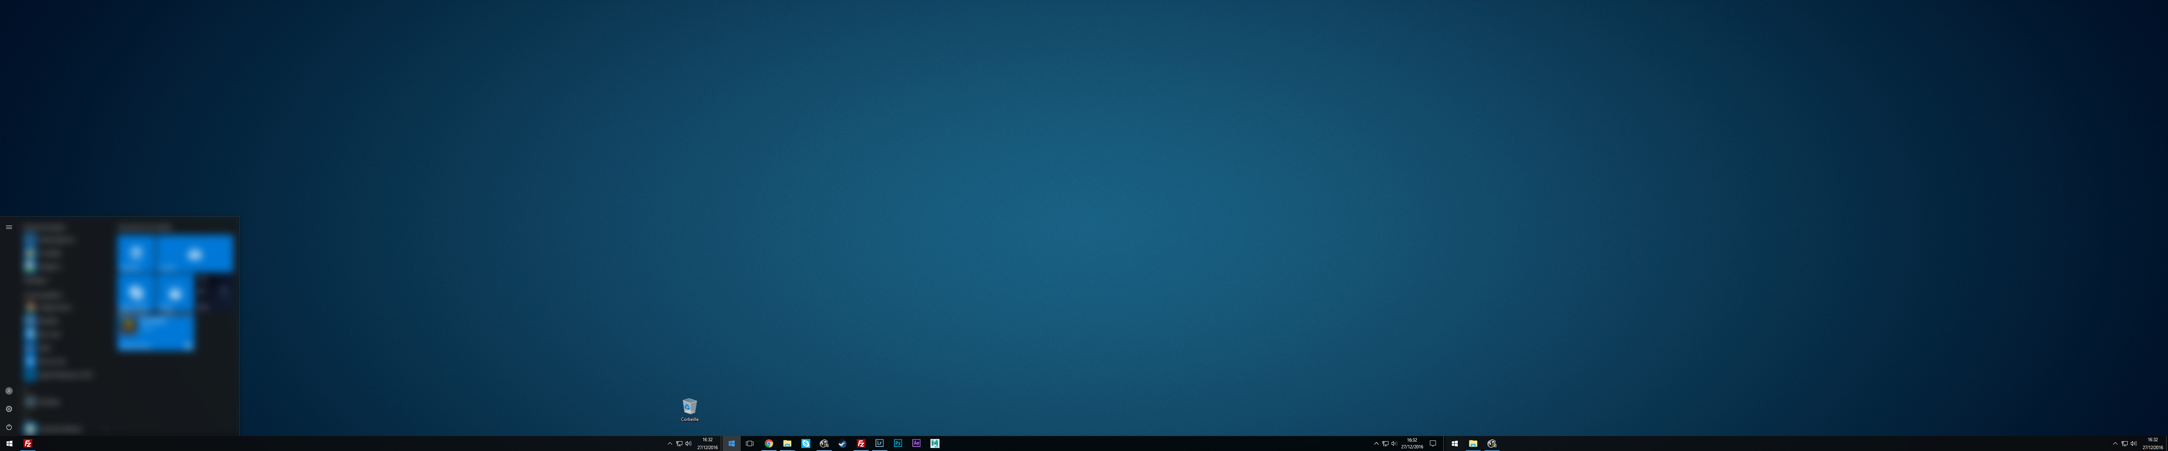The width and height of the screenshot is (2168, 451).
Task: Launch Adobe Photoshop from the taskbar
Action: pyautogui.click(x=898, y=443)
